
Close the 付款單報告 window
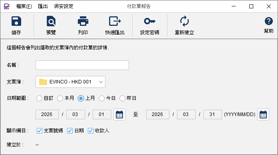click(268, 6)
